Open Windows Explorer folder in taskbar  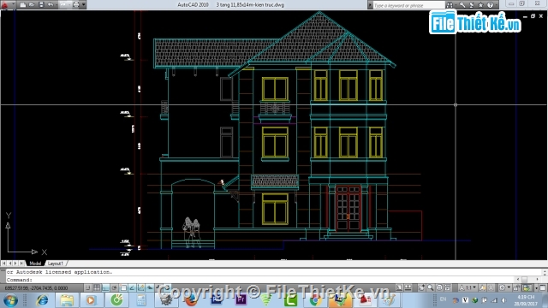[67, 300]
